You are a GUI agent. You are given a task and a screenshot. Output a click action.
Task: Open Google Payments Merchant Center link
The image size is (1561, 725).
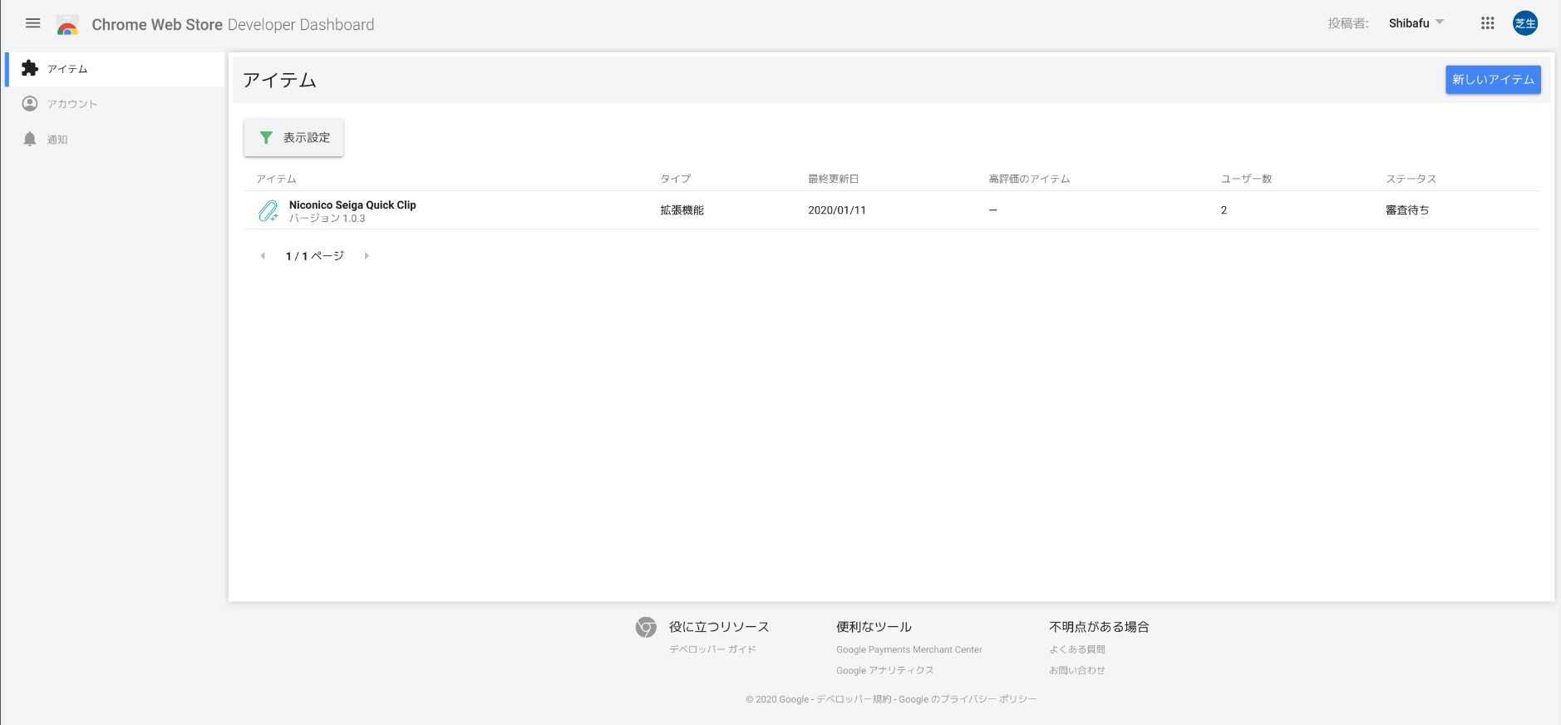click(909, 649)
